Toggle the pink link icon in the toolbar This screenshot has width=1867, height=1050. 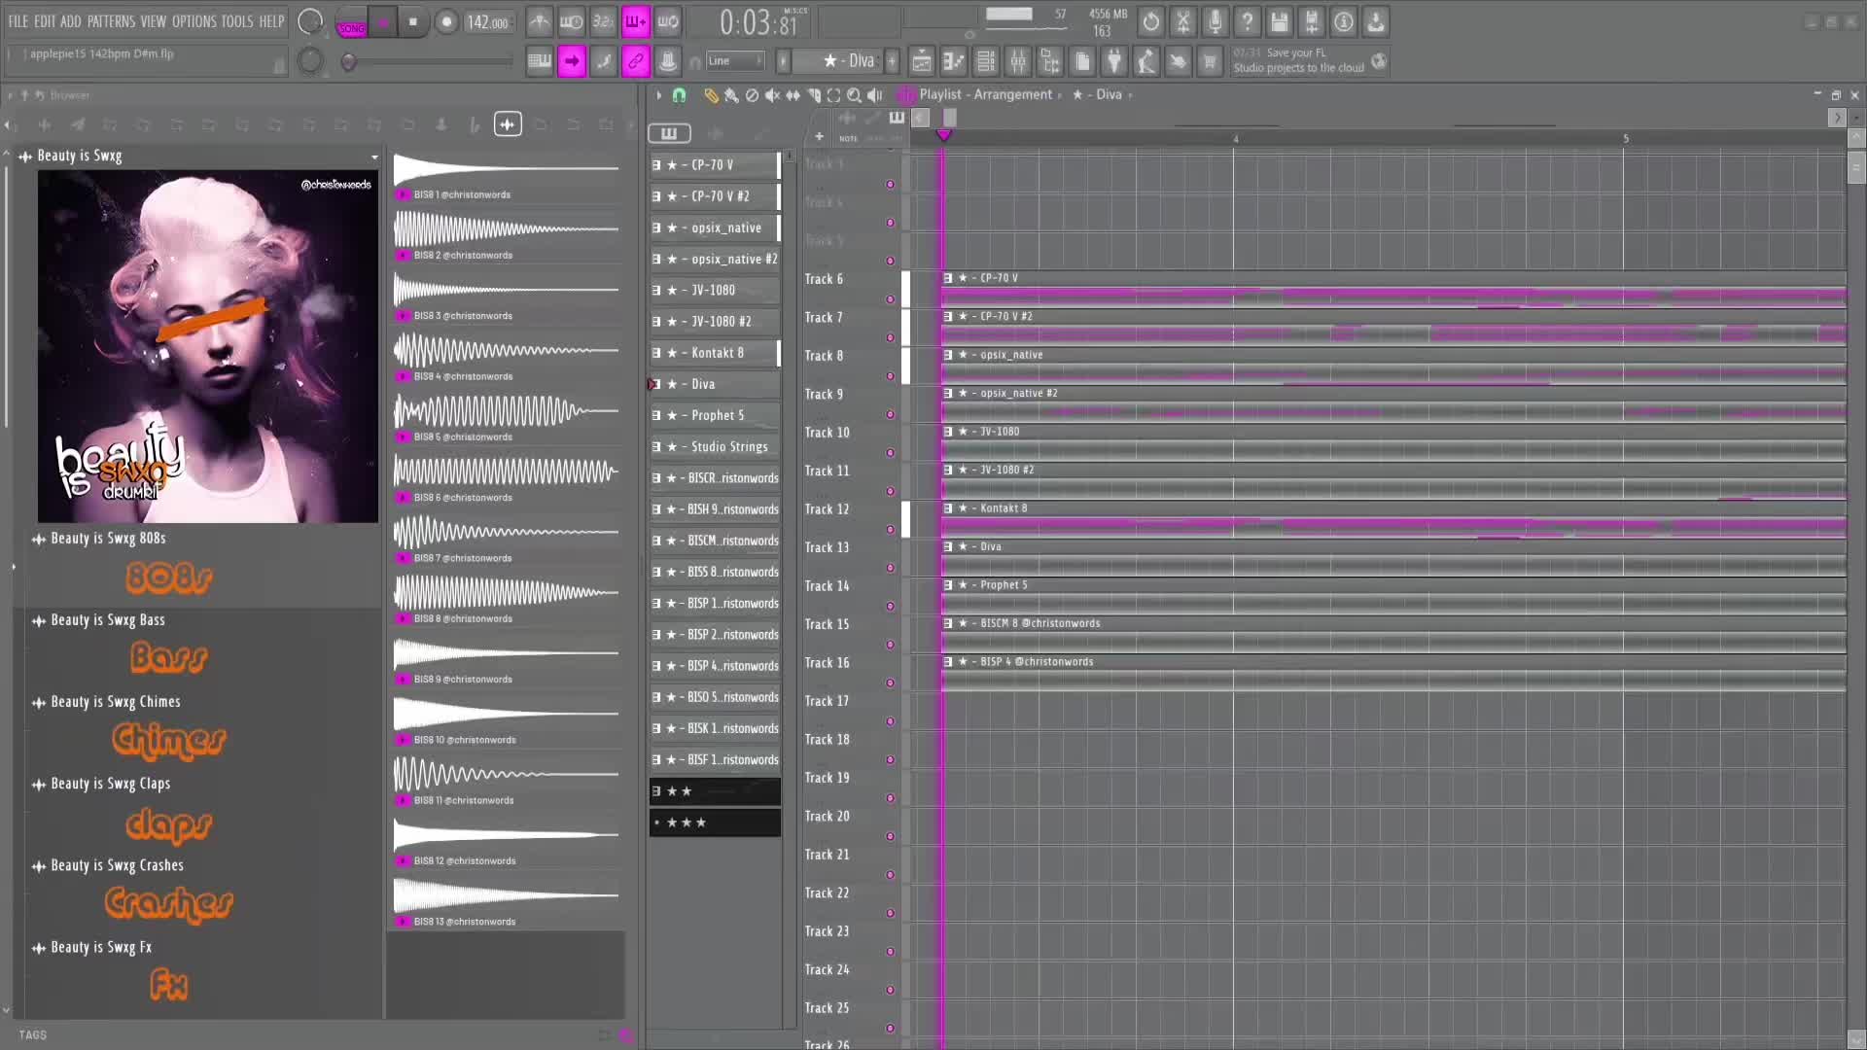636,62
